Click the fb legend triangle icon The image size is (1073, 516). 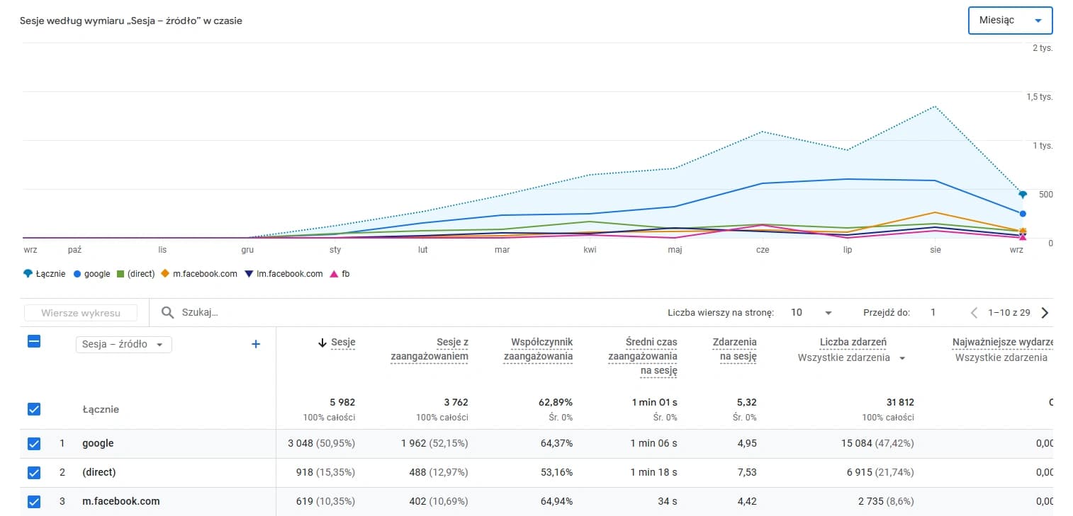334,274
